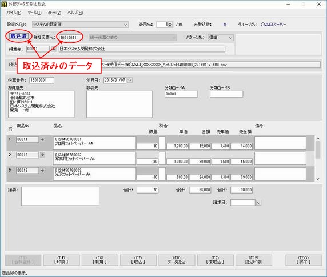Screen dimensions: 327x277
Task: Open the 表示(V) menu
Action: [x=54, y=13]
